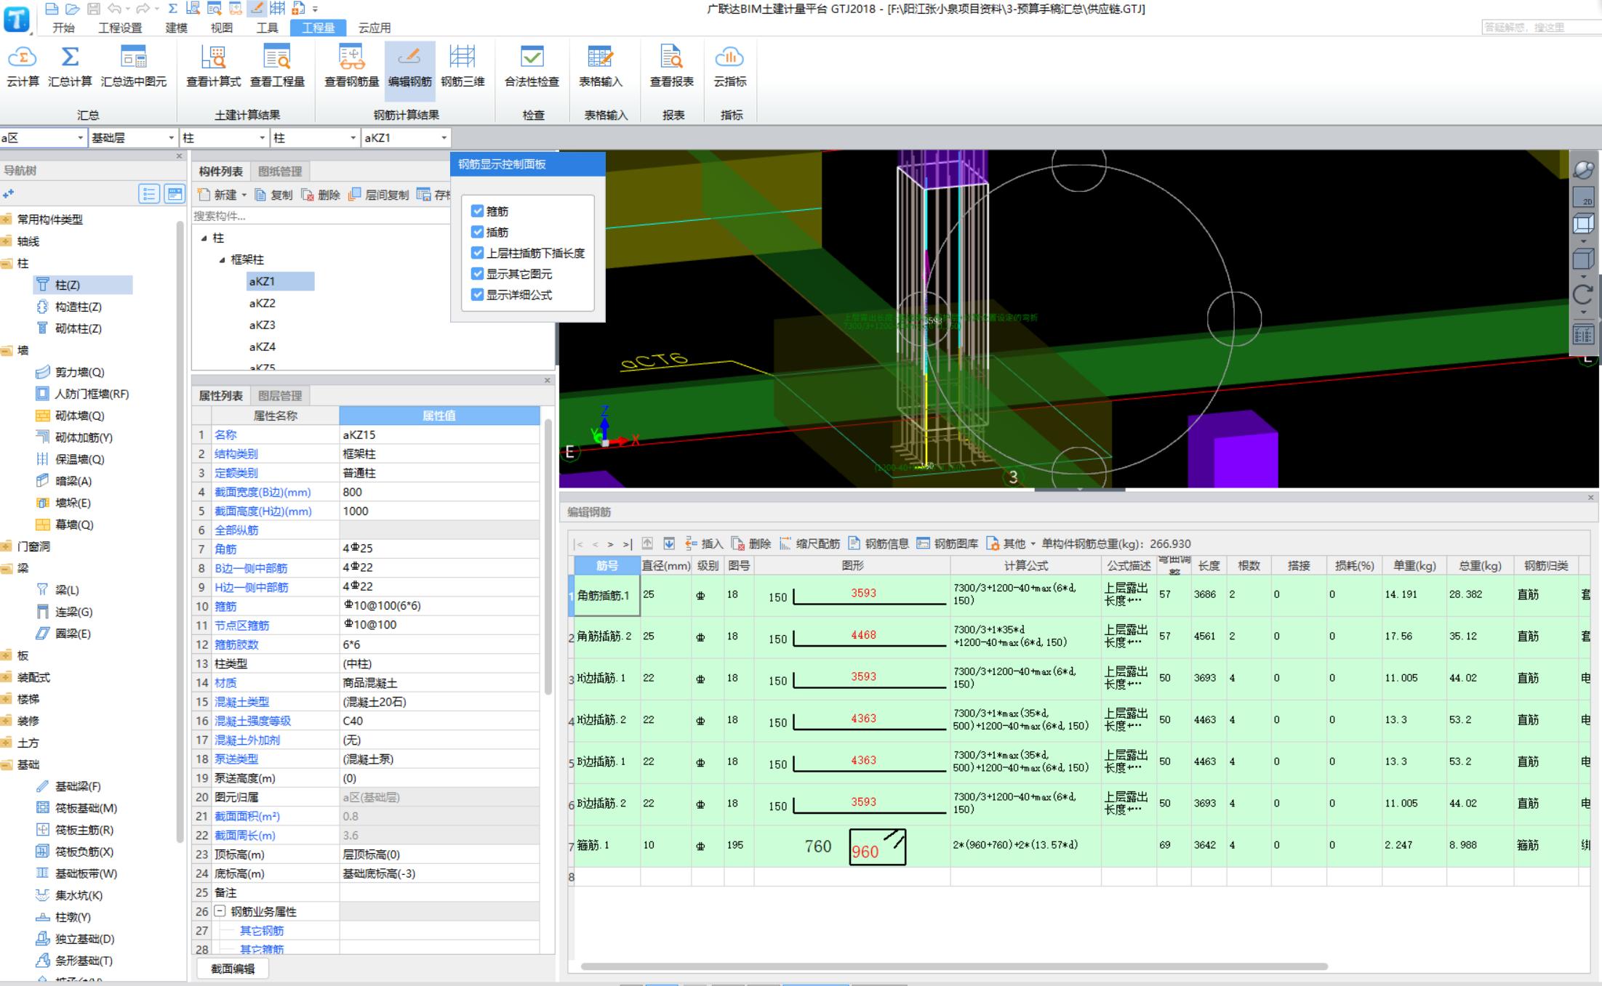
Task: Click the undo arrow in title bar
Action: (x=114, y=9)
